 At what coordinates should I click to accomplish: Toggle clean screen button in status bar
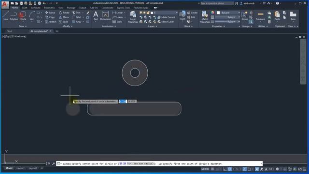tap(300, 169)
